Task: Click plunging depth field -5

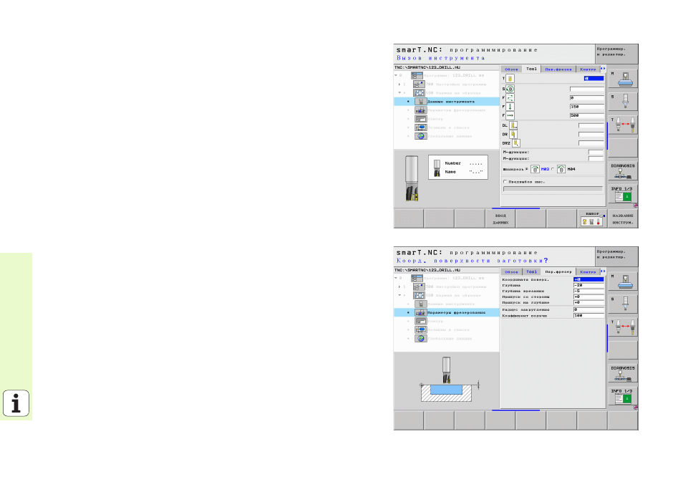Action: [x=589, y=291]
